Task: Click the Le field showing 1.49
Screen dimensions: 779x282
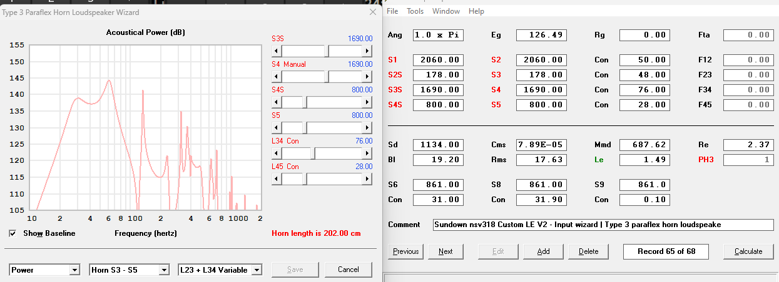Action: pyautogui.click(x=644, y=160)
